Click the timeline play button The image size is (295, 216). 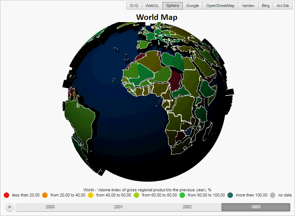(x=10, y=207)
